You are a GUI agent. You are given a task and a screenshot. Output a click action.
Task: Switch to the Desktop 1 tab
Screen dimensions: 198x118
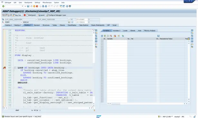coord(8,25)
